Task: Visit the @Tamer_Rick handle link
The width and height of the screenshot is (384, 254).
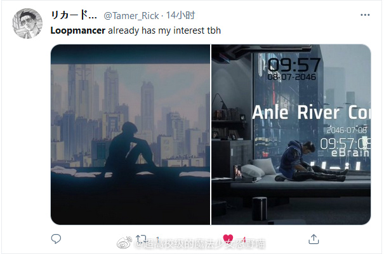Action: pos(131,16)
